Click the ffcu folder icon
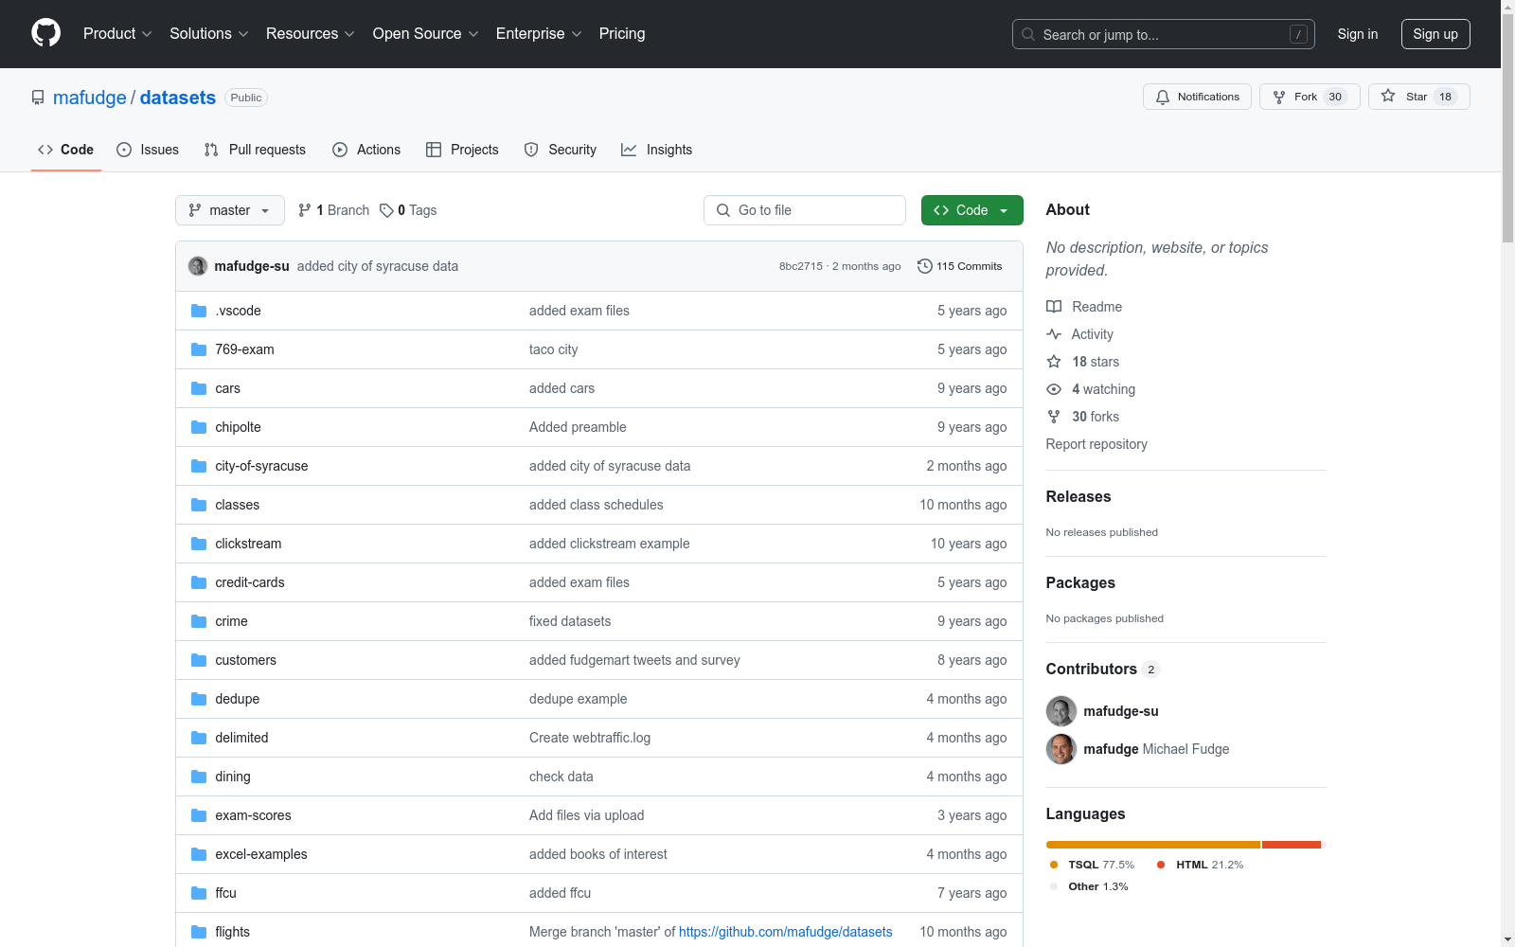This screenshot has width=1515, height=947. coord(199,893)
